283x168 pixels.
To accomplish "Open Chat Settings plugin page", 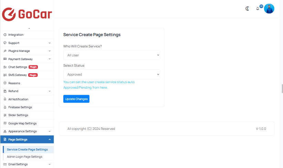I will pyautogui.click(x=18, y=67).
